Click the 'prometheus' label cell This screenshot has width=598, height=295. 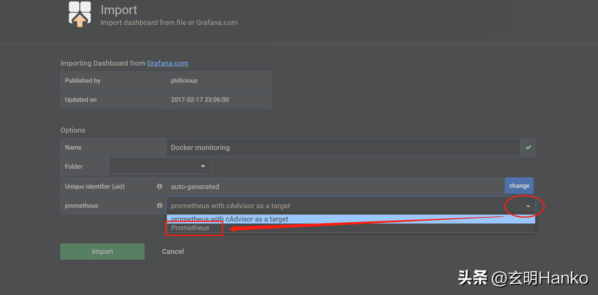(113, 206)
